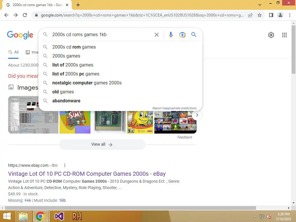Share this page from the address bar

pos(250,15)
